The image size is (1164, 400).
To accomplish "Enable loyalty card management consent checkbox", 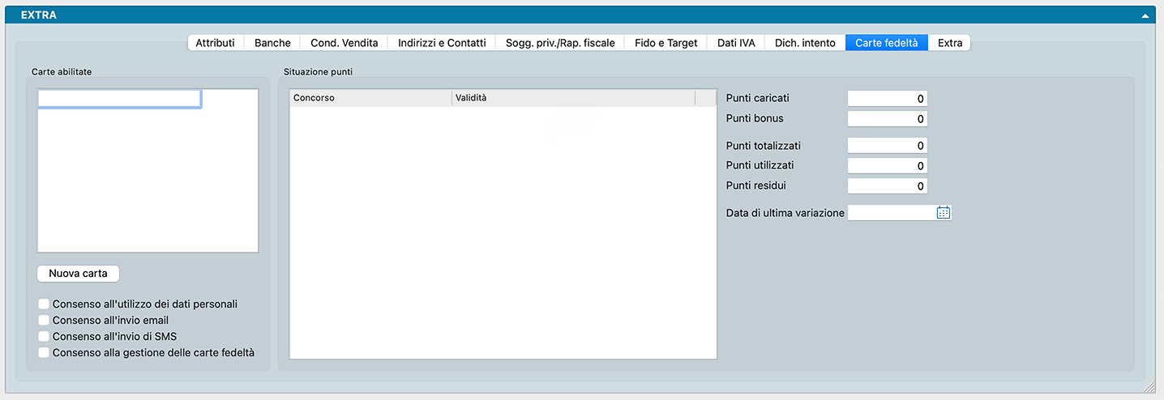I will coord(44,353).
